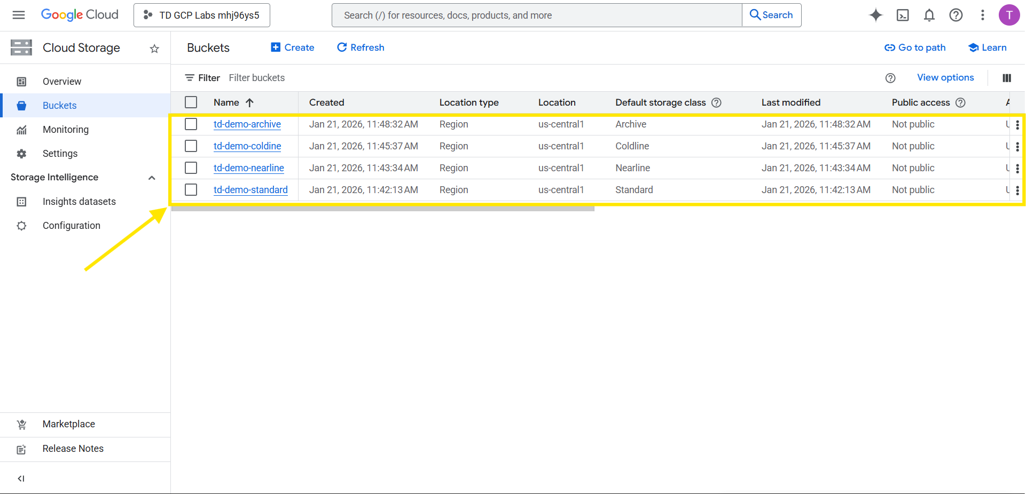Check the td-demo-nearline bucket checkbox
Viewport: 1026px width, 494px height.
[191, 168]
